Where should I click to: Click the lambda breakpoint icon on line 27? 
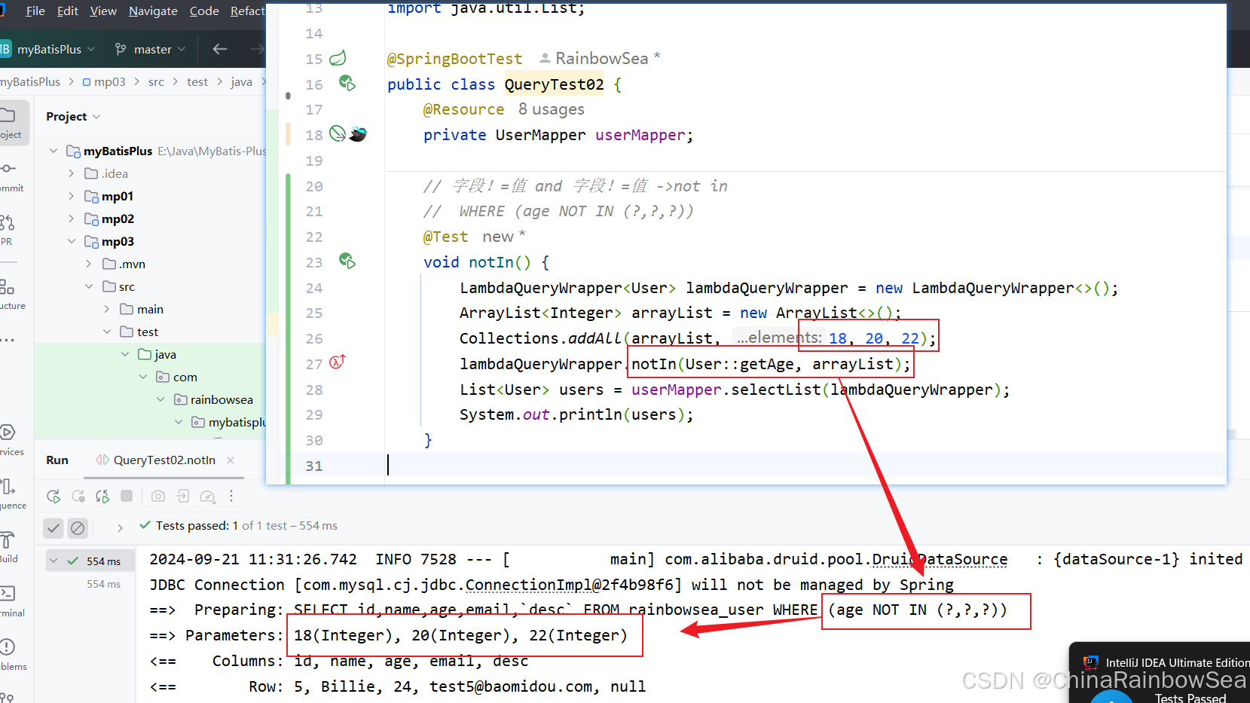tap(338, 362)
